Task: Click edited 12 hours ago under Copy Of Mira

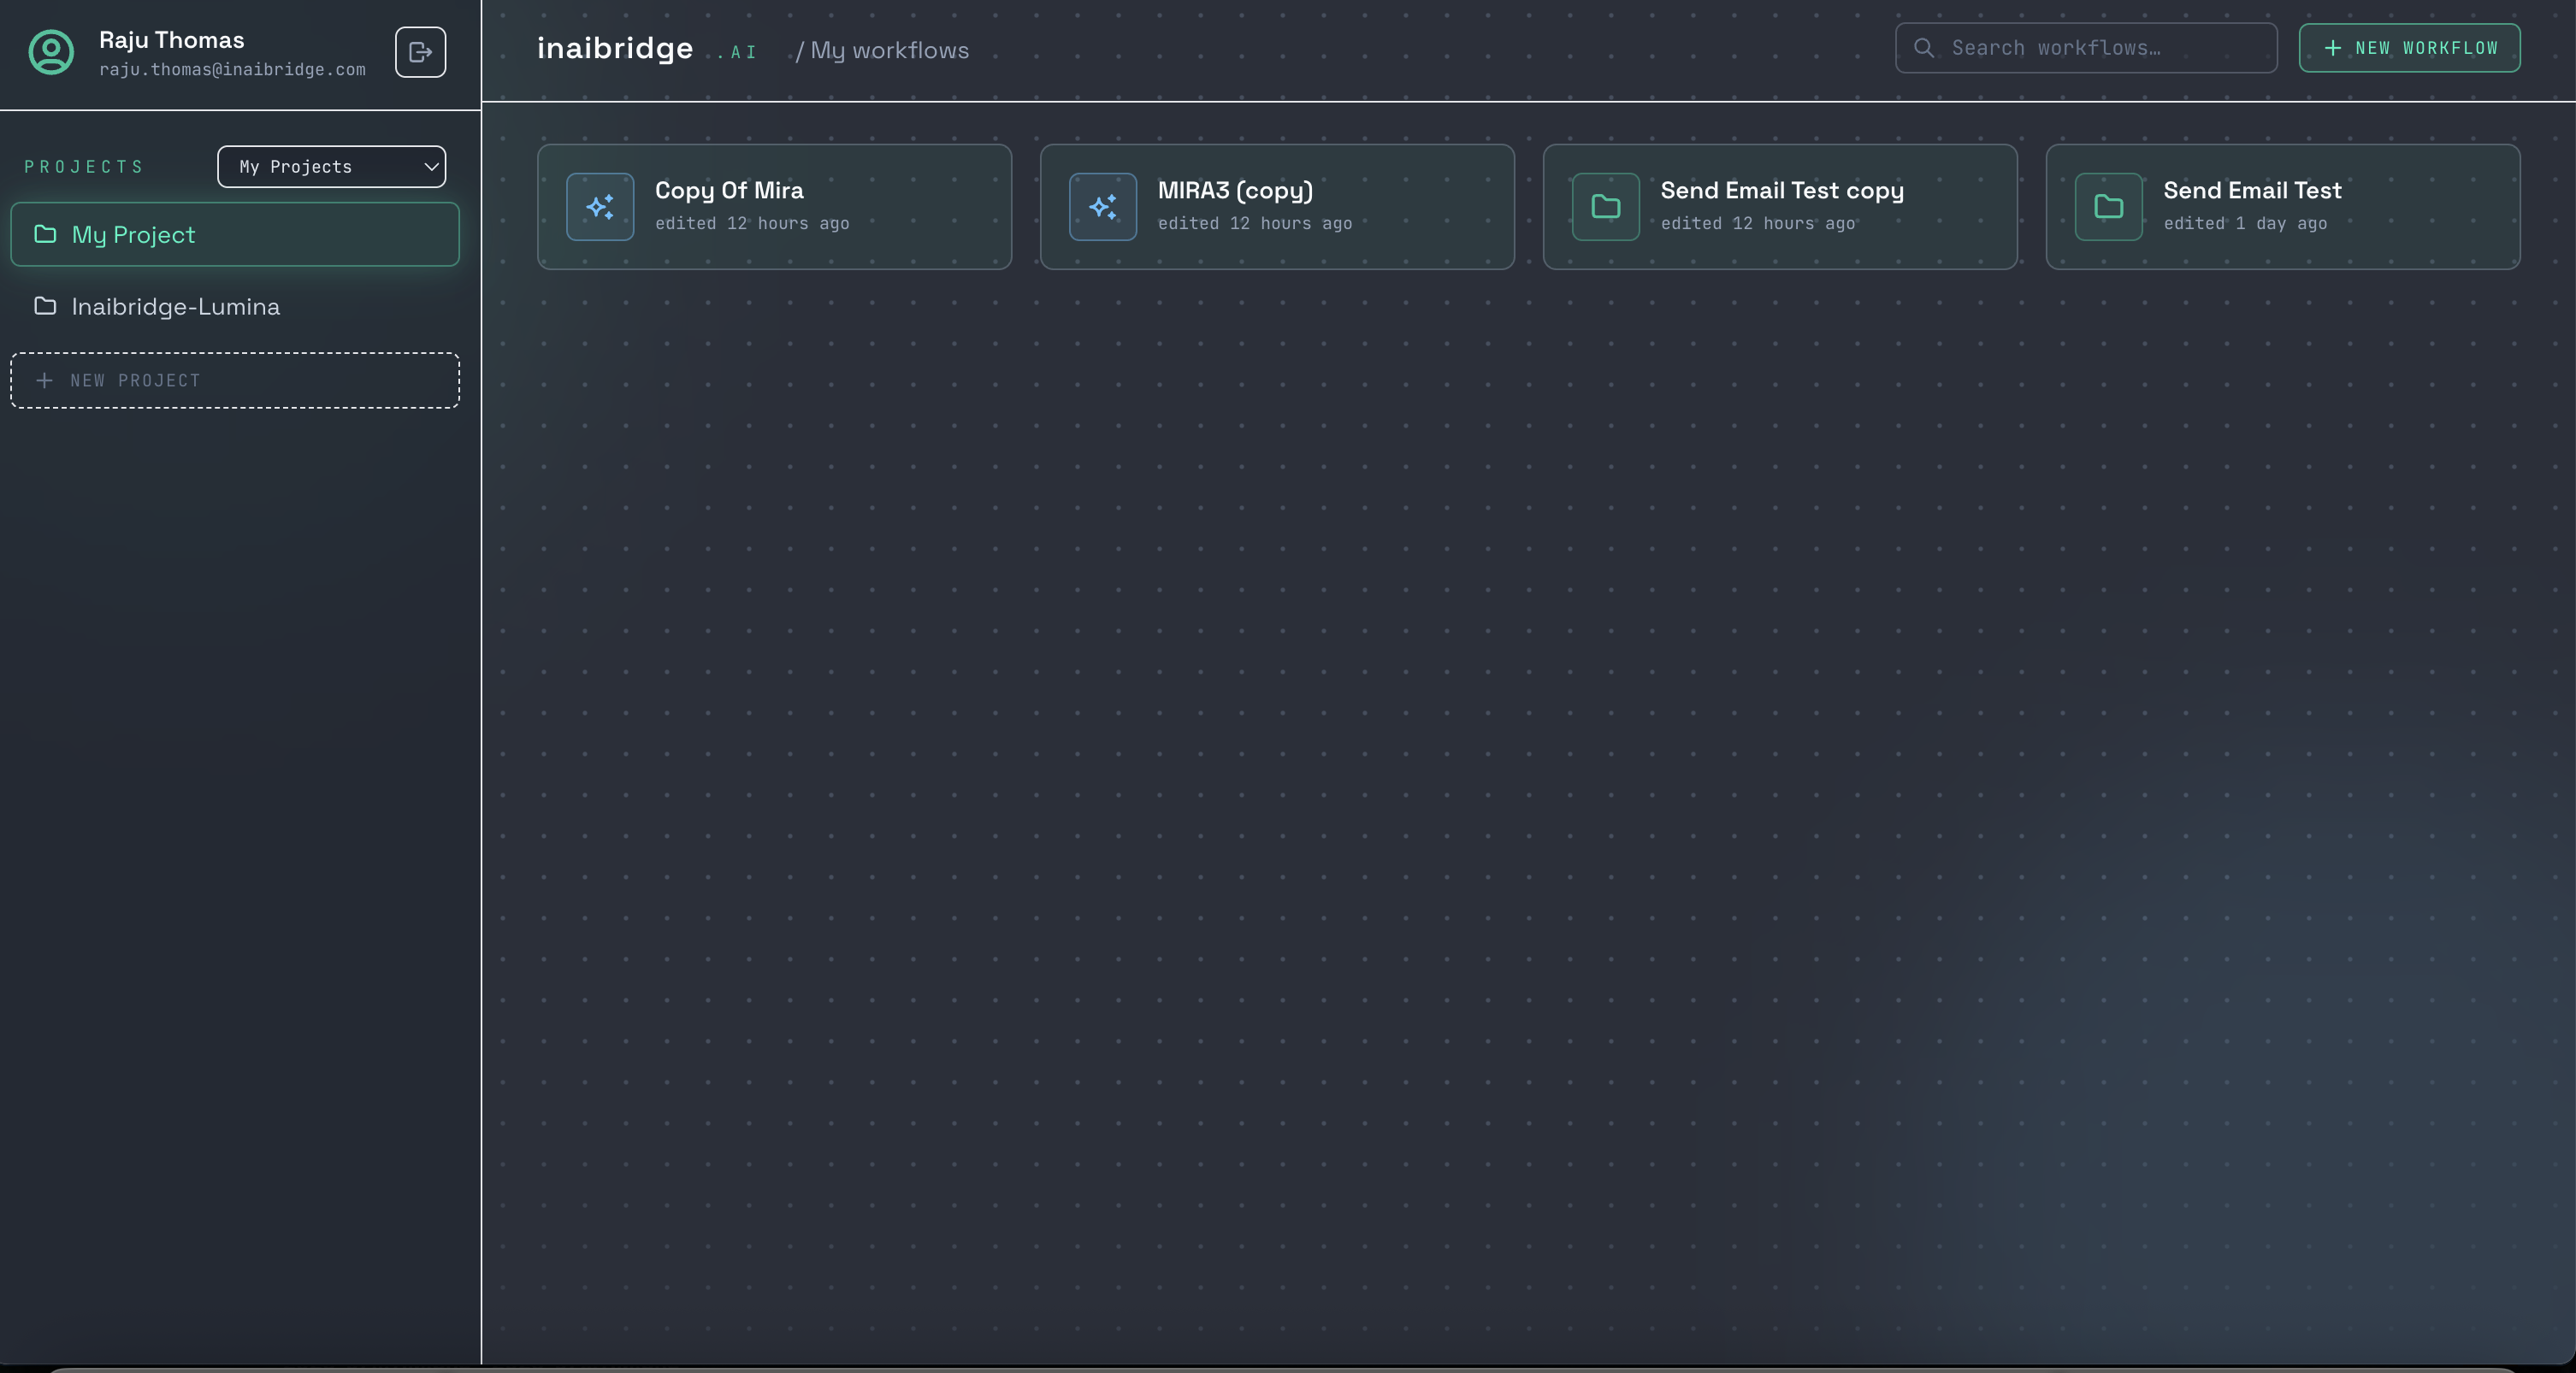Action: [752, 224]
